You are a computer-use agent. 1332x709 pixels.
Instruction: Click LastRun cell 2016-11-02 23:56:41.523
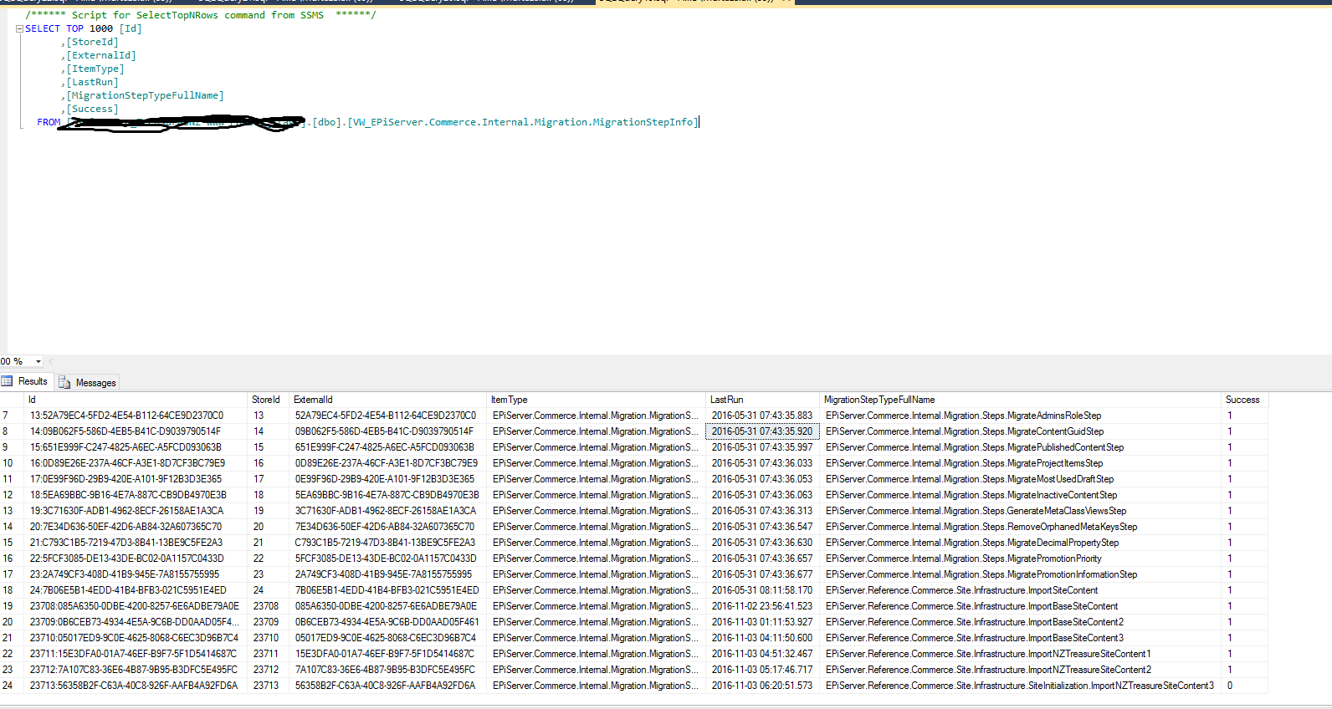point(763,606)
